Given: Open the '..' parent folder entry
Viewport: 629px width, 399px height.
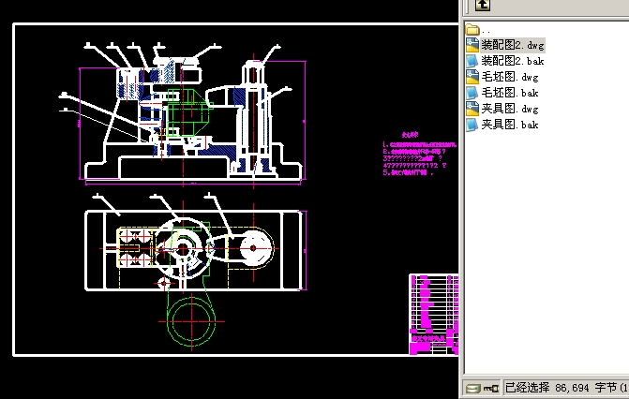Looking at the screenshot, I should click(478, 30).
